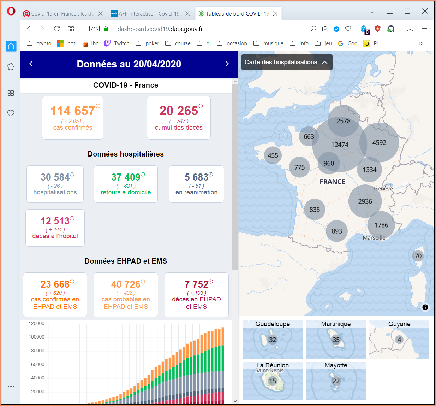Toggle the VPN badge in address bar
This screenshot has width=436, height=406.
94,29
